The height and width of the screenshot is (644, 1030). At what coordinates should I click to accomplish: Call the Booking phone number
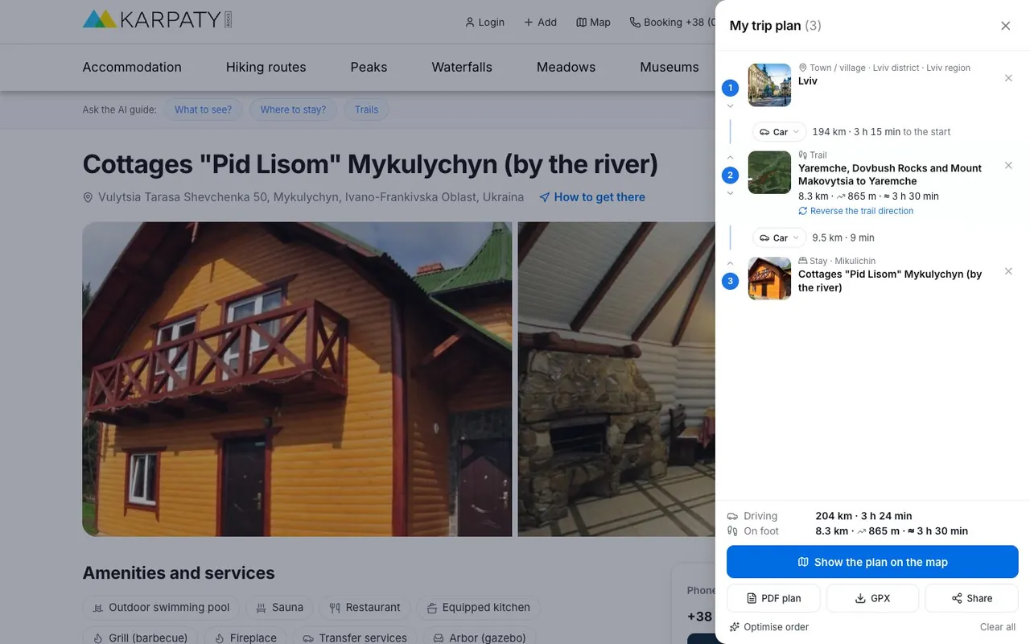coord(671,22)
